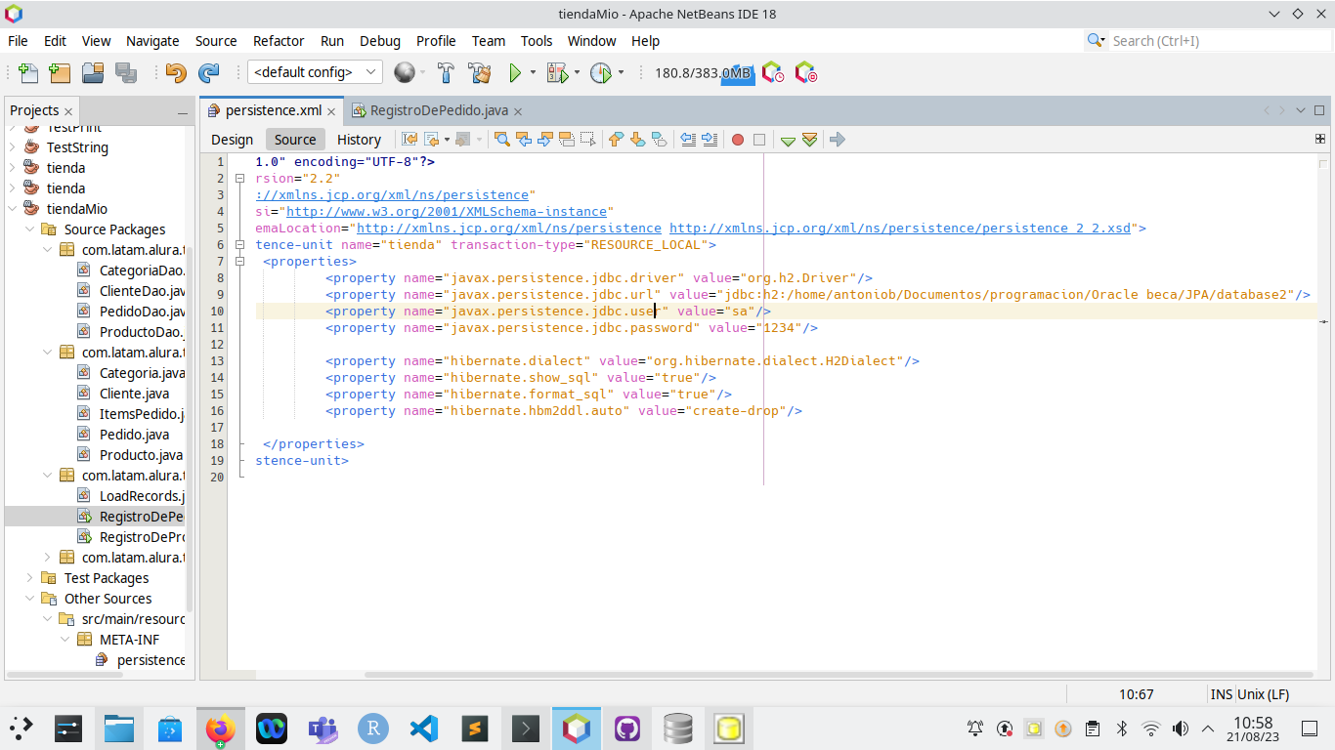Click the globe browser icon in toolbar

click(404, 72)
